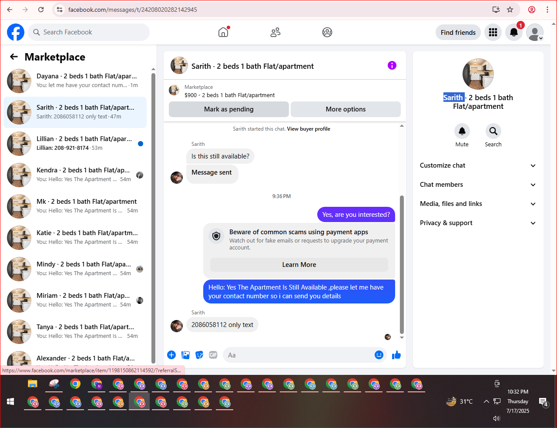This screenshot has width=557, height=428.
Task: Open the Facebook menu grid icon
Action: click(x=493, y=32)
